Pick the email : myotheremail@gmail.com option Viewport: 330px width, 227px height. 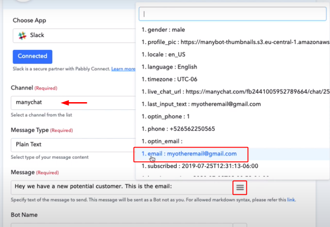pos(233,154)
